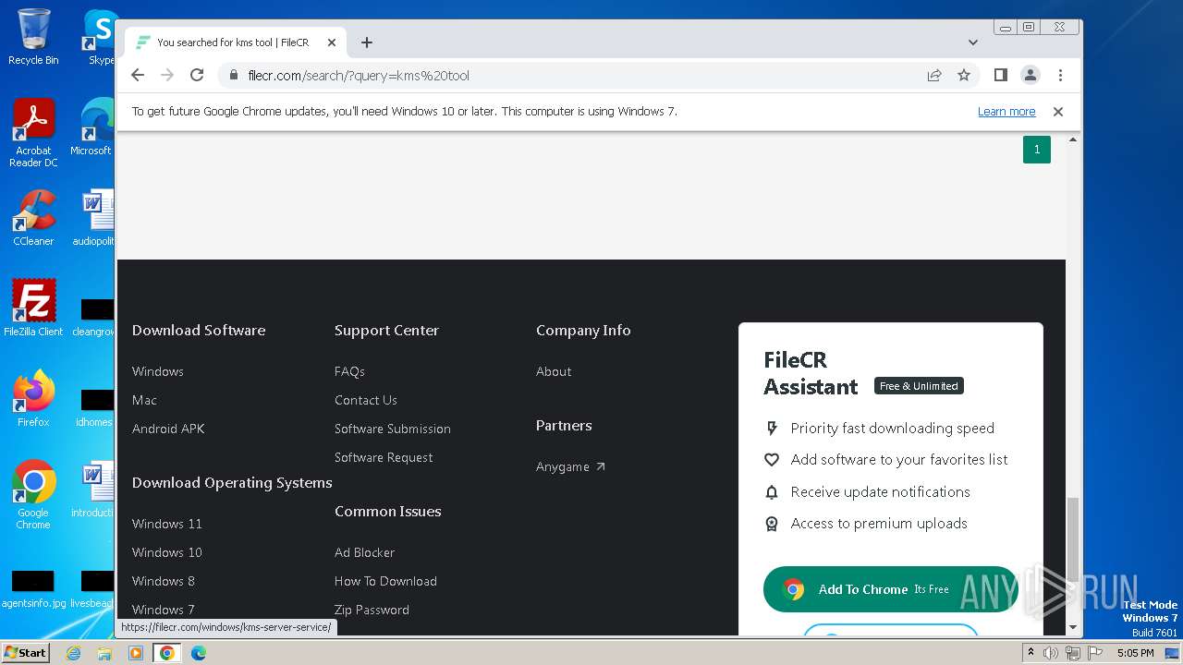The height and width of the screenshot is (665, 1183).
Task: Open Windows Media Player from taskbar
Action: [136, 653]
